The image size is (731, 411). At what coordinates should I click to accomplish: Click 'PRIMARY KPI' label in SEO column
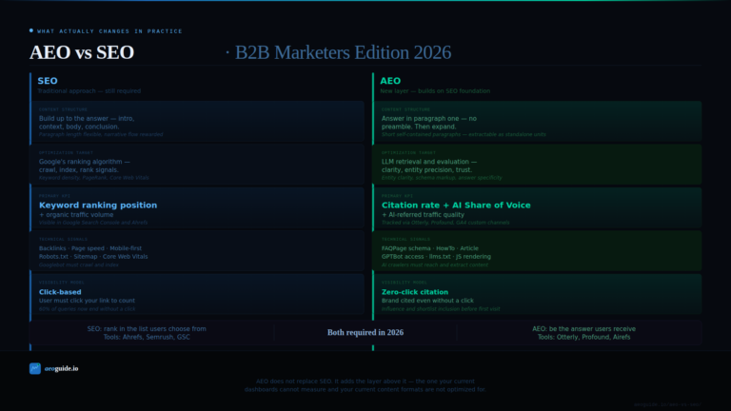point(56,196)
